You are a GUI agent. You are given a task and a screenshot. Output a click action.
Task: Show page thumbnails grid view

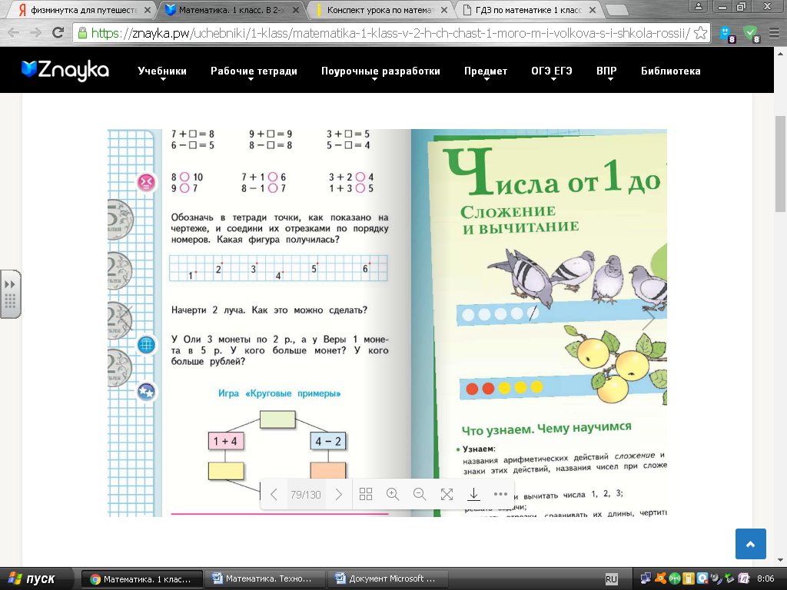(x=366, y=495)
